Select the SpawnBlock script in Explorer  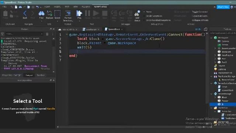click(x=226, y=90)
